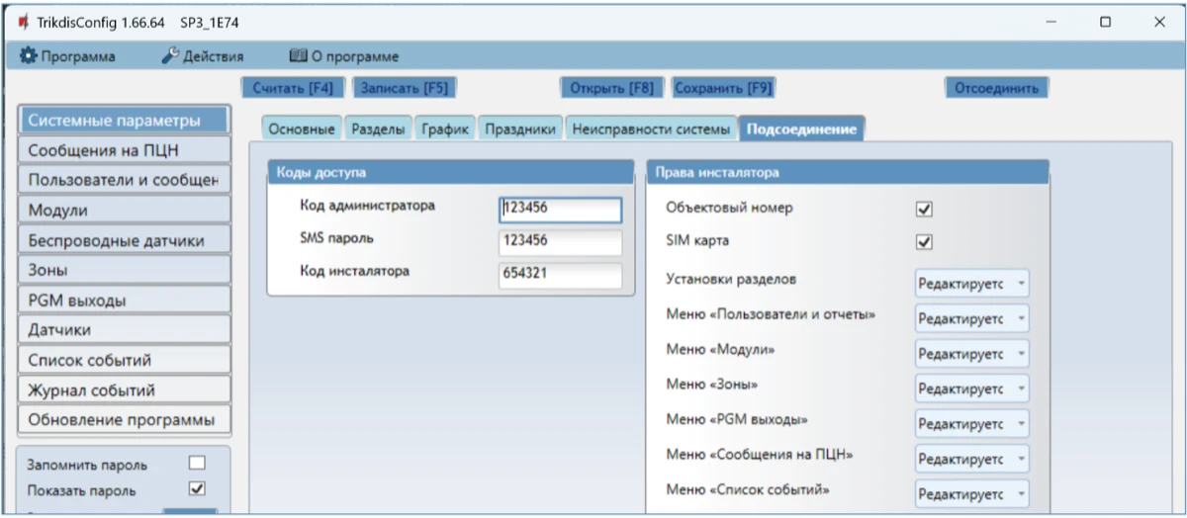Select Беспроводные датчики in the sidebar
Image resolution: width=1187 pixels, height=518 pixels.
pyautogui.click(x=124, y=240)
